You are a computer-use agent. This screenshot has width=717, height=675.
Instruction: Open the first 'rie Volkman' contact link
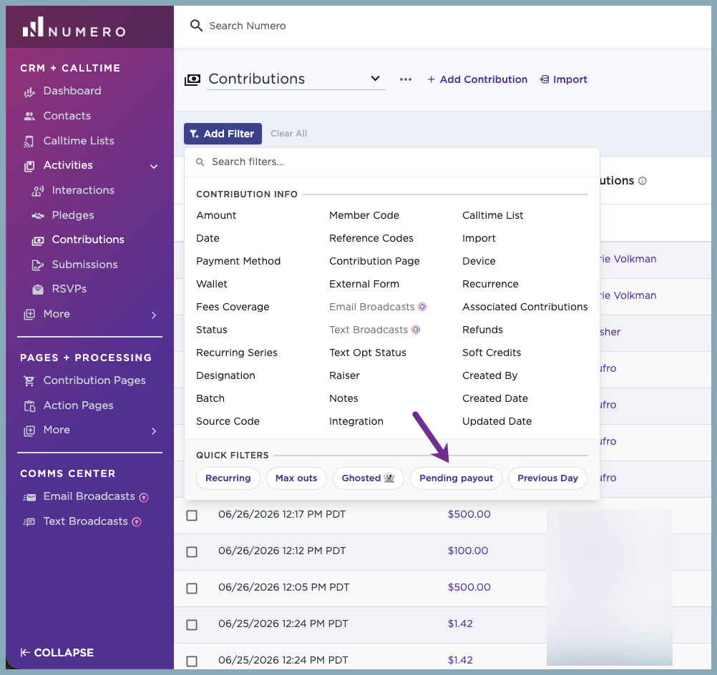tap(628, 259)
